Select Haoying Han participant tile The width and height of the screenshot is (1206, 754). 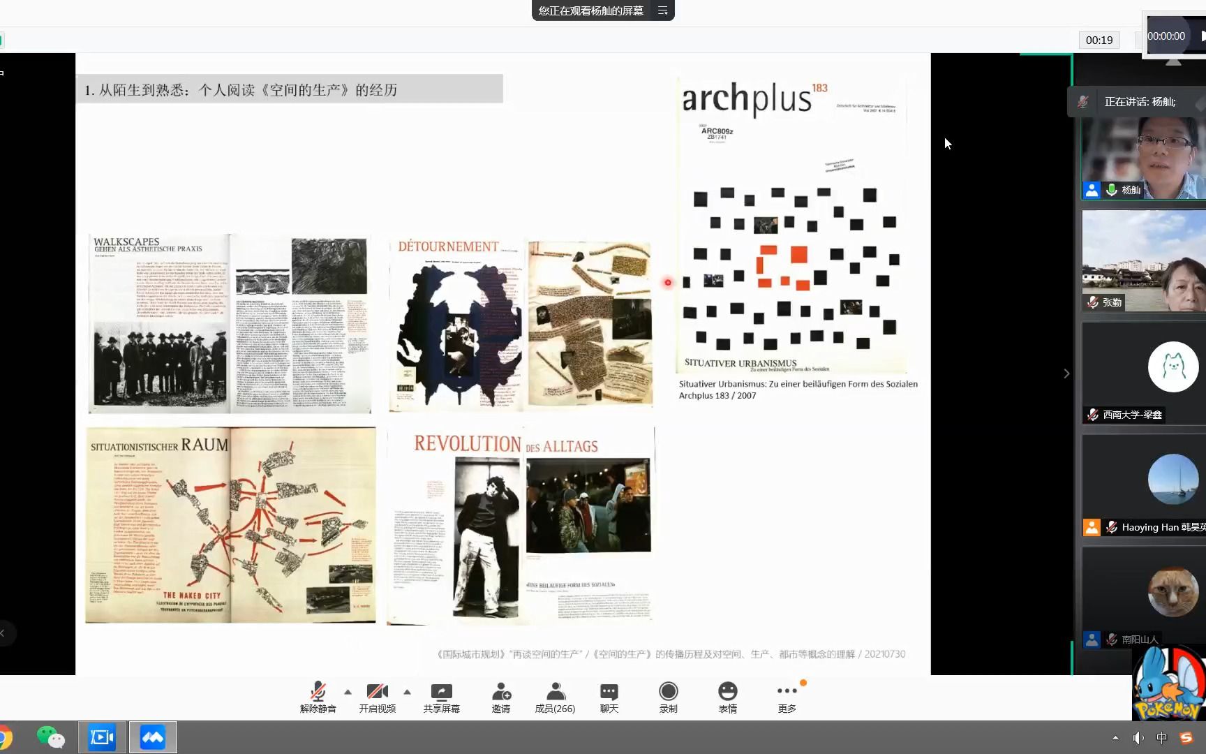click(x=1143, y=486)
